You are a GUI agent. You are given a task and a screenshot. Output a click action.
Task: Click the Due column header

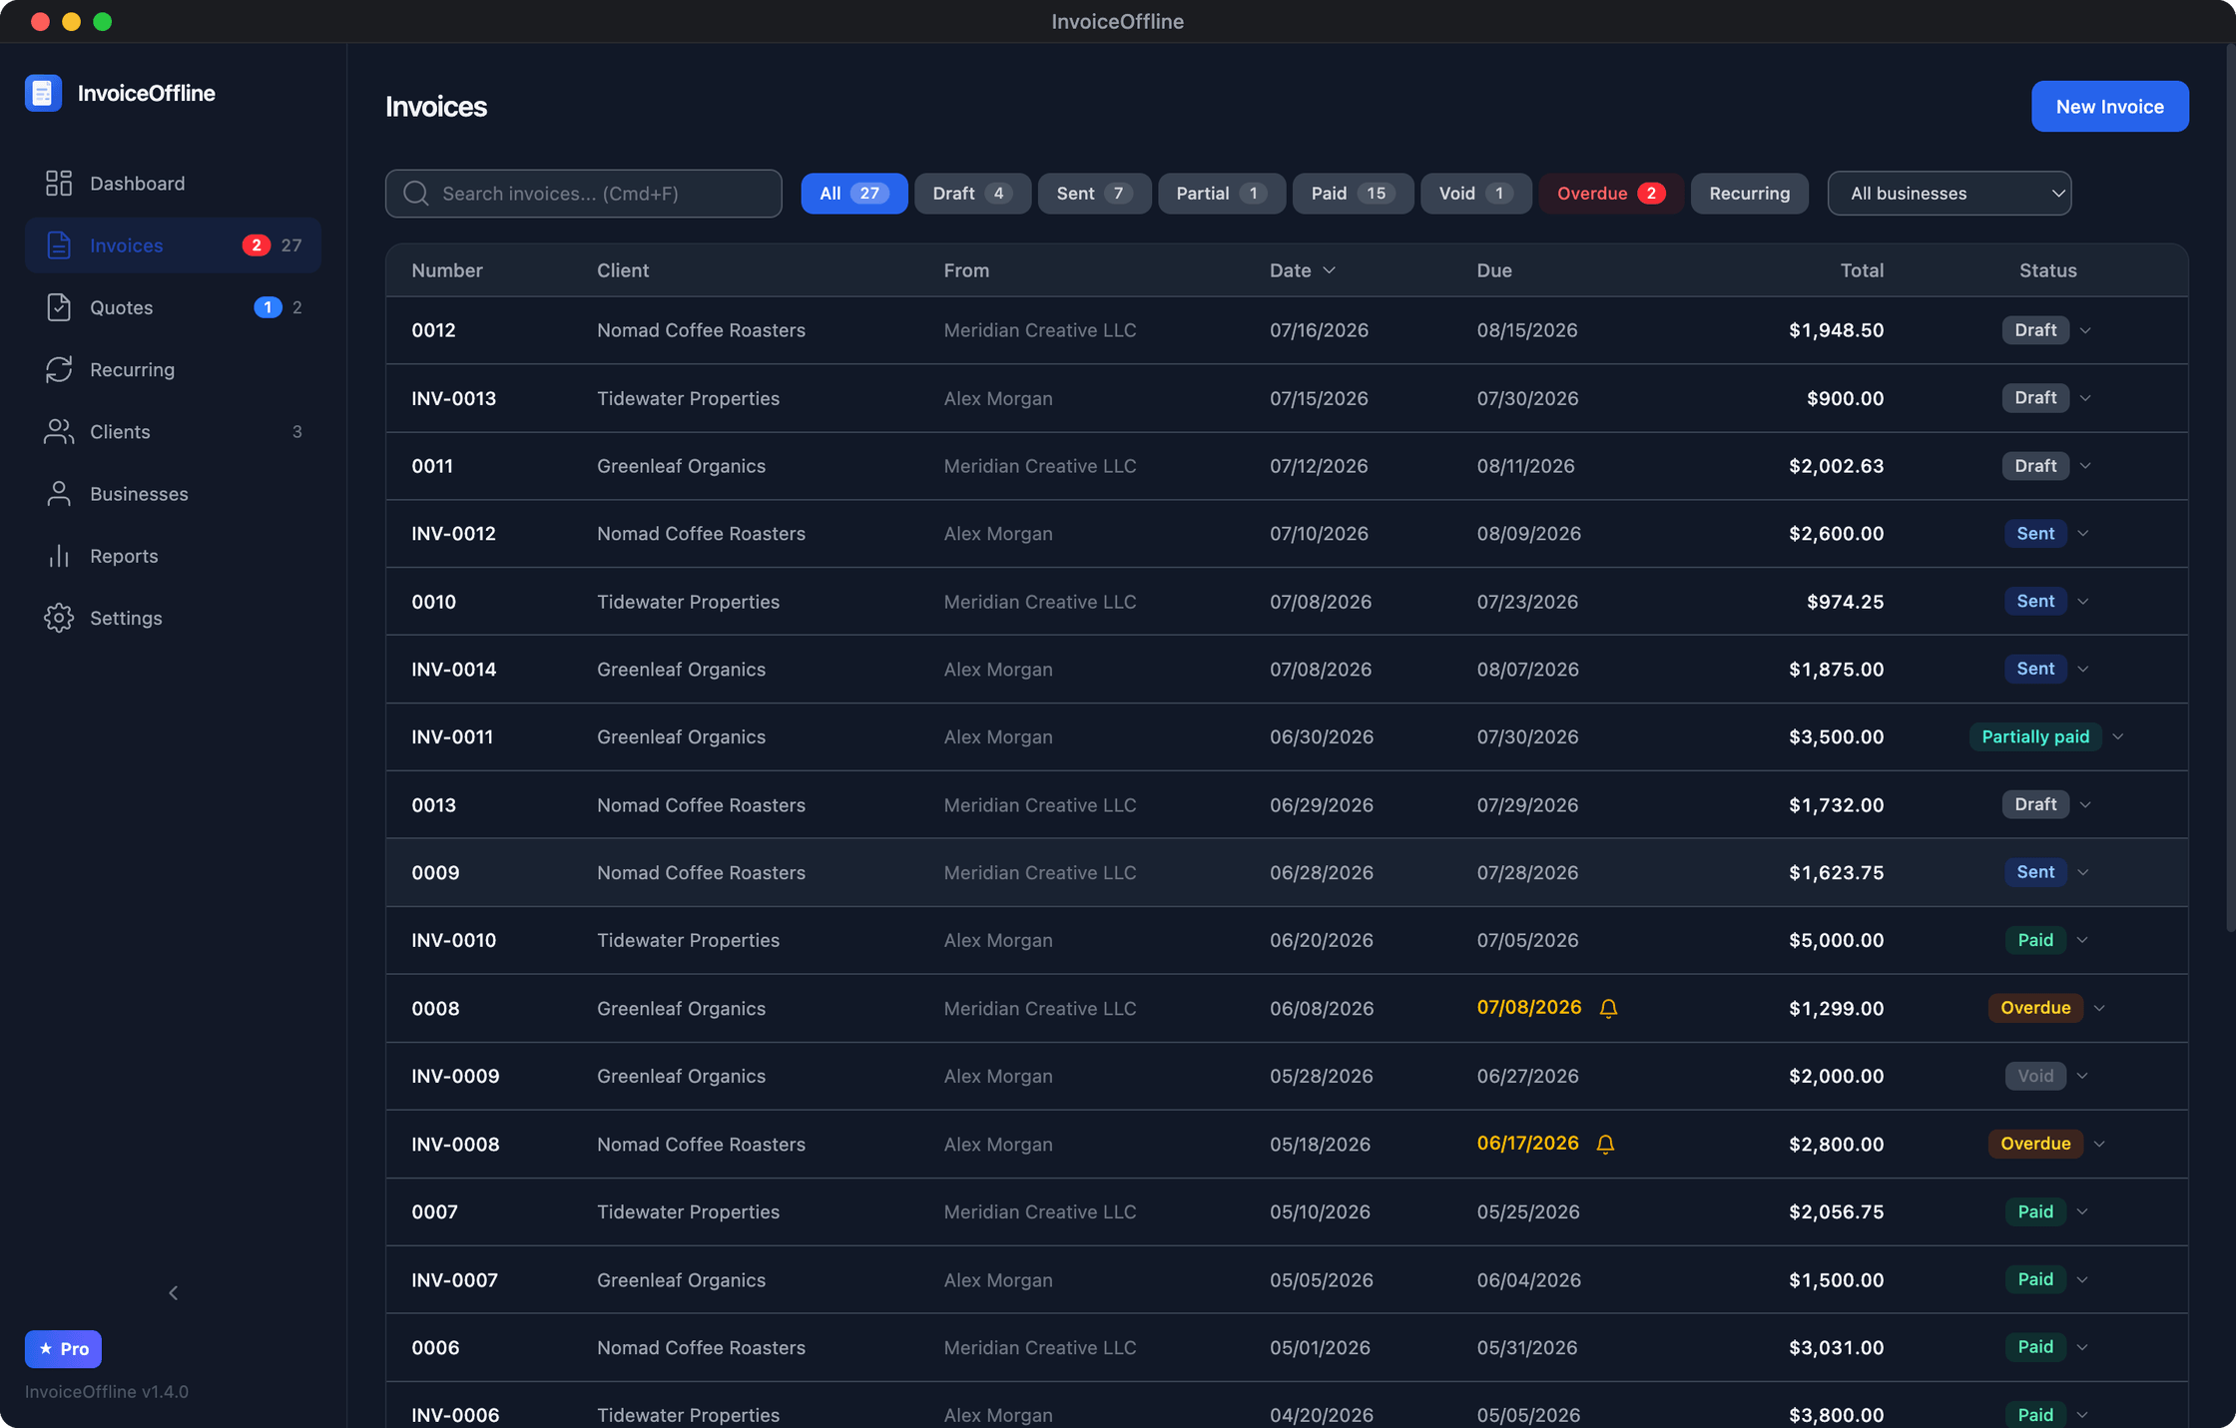tap(1494, 270)
